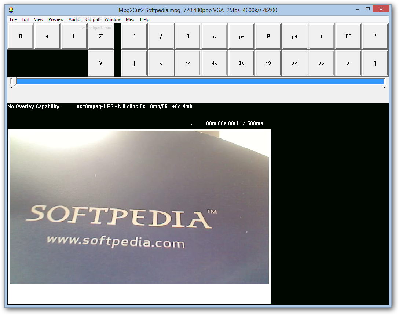Click the asterisk * button

click(375, 36)
